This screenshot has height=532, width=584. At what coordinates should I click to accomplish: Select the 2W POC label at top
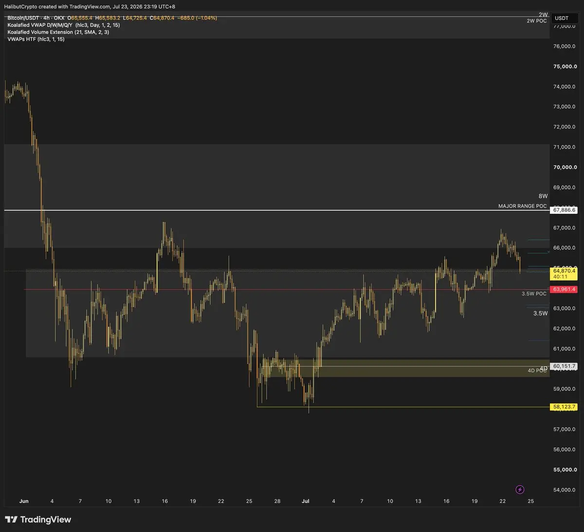click(537, 21)
